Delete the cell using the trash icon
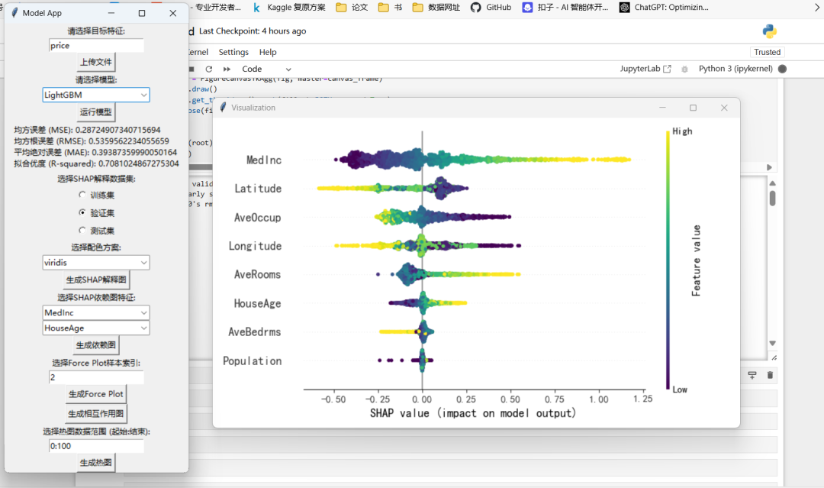This screenshot has width=824, height=488. click(770, 375)
